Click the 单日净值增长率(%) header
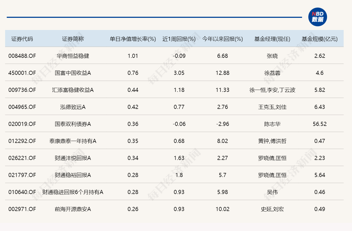 point(133,39)
